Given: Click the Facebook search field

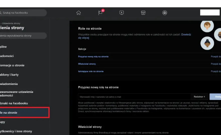Looking at the screenshot, I should 23,13.
